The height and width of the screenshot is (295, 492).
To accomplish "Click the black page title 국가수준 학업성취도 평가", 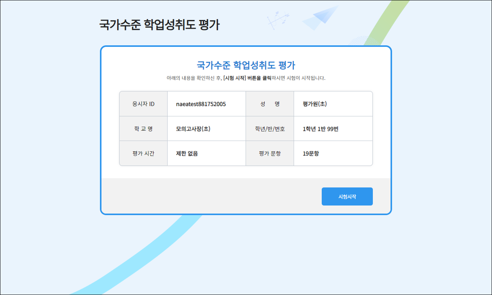I will click(160, 25).
